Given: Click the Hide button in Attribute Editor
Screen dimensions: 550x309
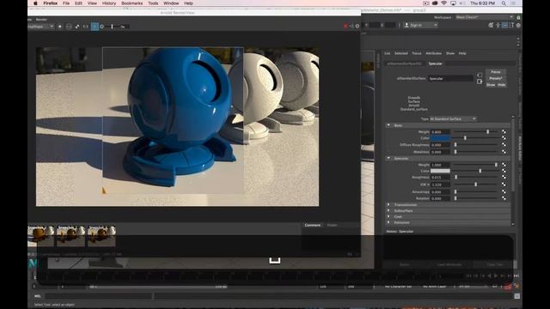Looking at the screenshot, I should coord(501,85).
